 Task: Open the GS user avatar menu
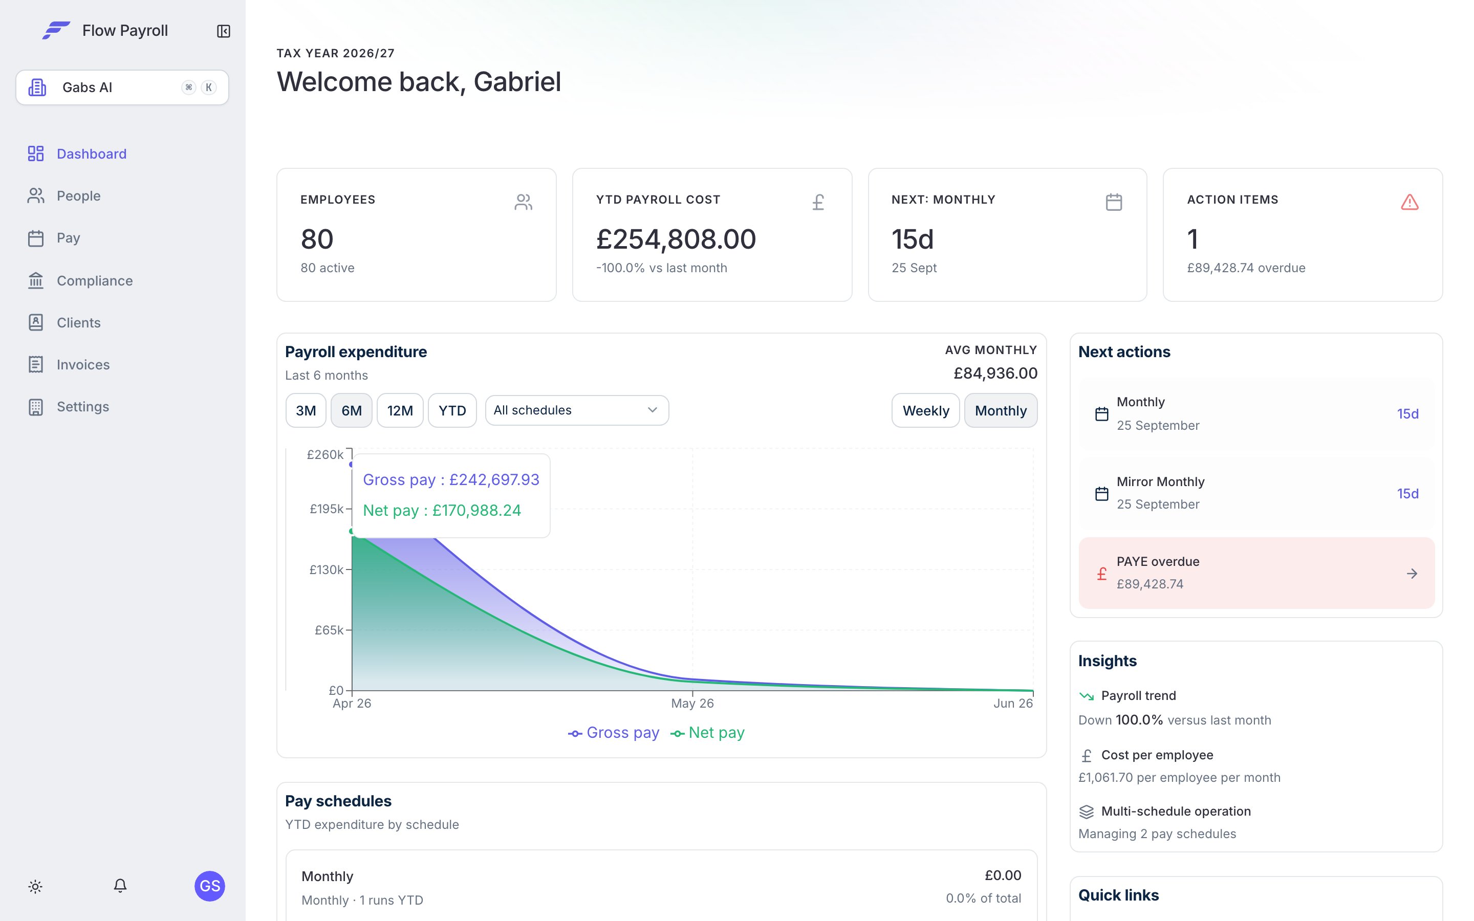pyautogui.click(x=210, y=886)
